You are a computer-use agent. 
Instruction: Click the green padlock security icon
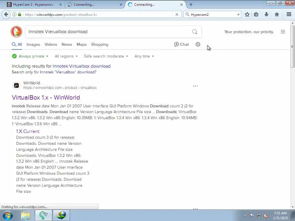coord(20,14)
